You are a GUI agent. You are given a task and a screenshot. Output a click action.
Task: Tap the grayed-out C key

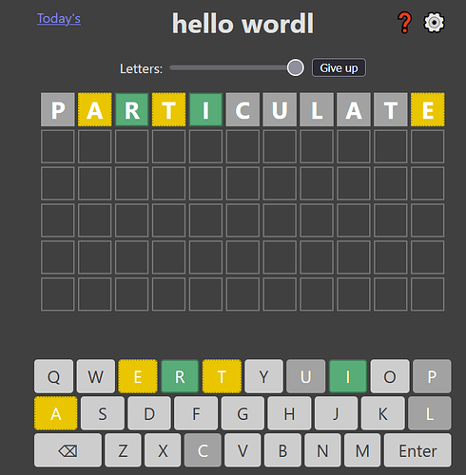point(203,450)
